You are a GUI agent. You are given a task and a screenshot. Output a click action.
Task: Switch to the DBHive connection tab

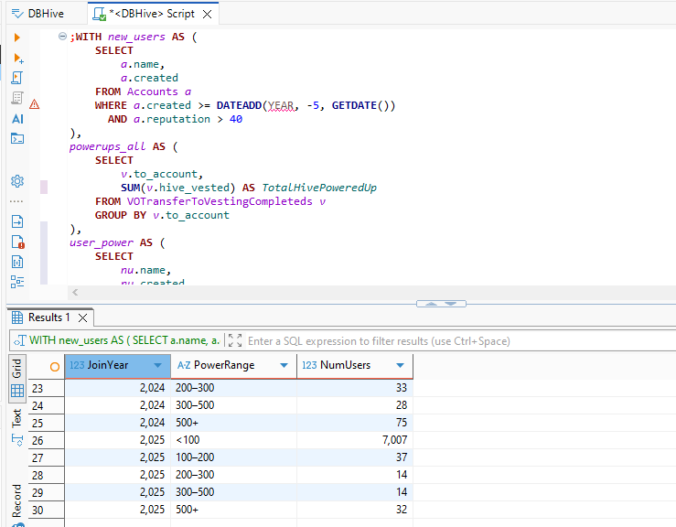click(x=38, y=14)
